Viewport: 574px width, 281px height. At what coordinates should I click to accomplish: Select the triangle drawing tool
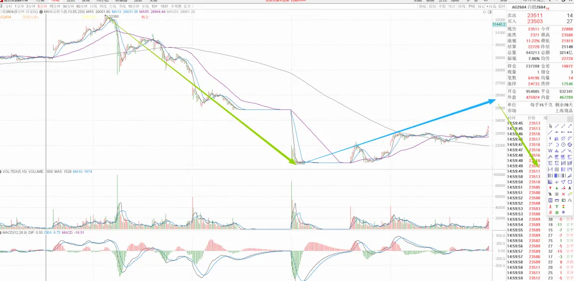click(x=563, y=182)
